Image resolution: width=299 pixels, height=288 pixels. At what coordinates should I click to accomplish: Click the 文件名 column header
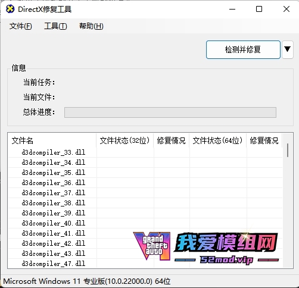click(x=52, y=140)
